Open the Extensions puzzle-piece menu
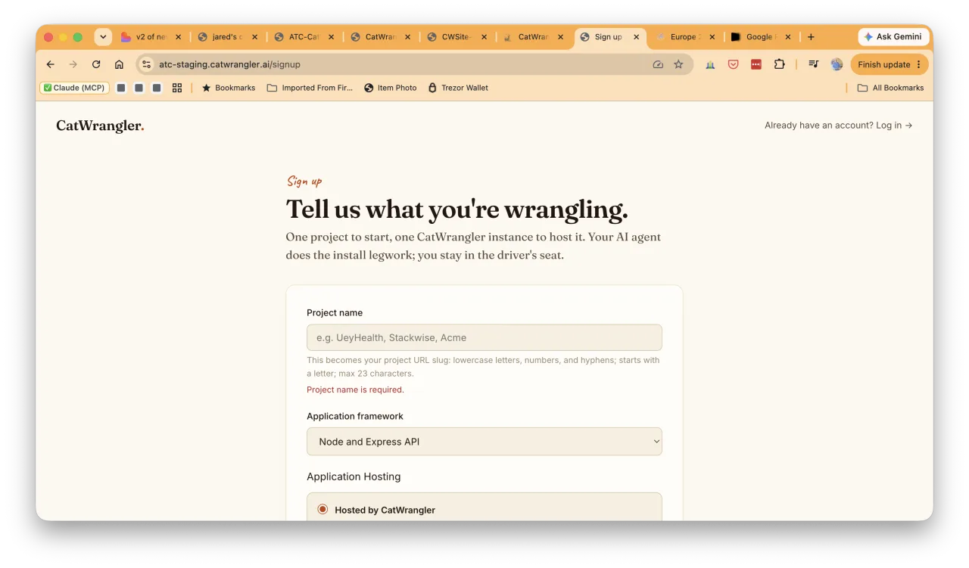Viewport: 969px width, 568px height. pyautogui.click(x=779, y=64)
